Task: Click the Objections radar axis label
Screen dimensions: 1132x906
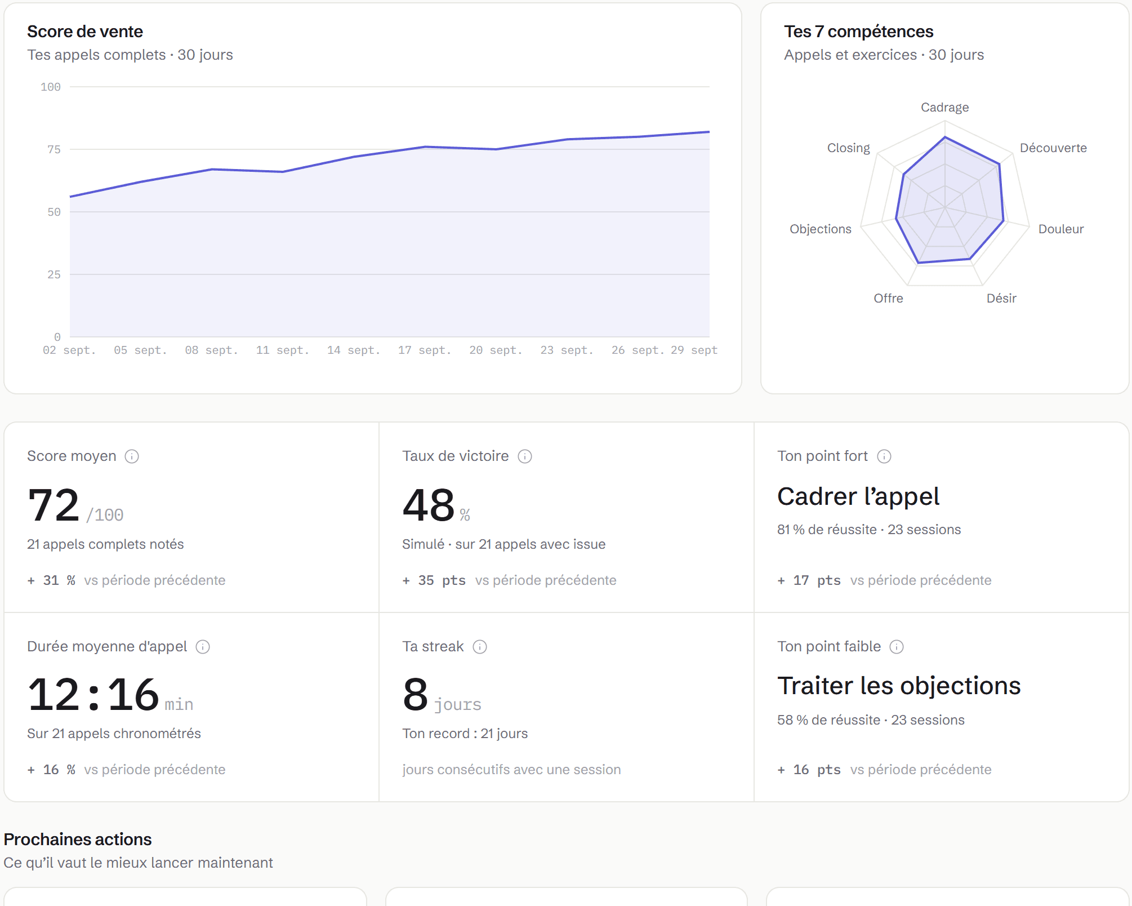Action: point(821,229)
